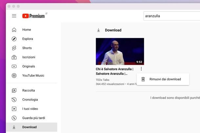Click the YouTube Music circle icon

pos(14,76)
